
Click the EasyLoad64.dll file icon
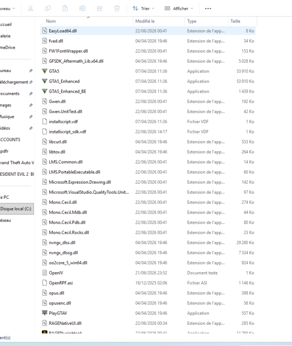(x=44, y=30)
